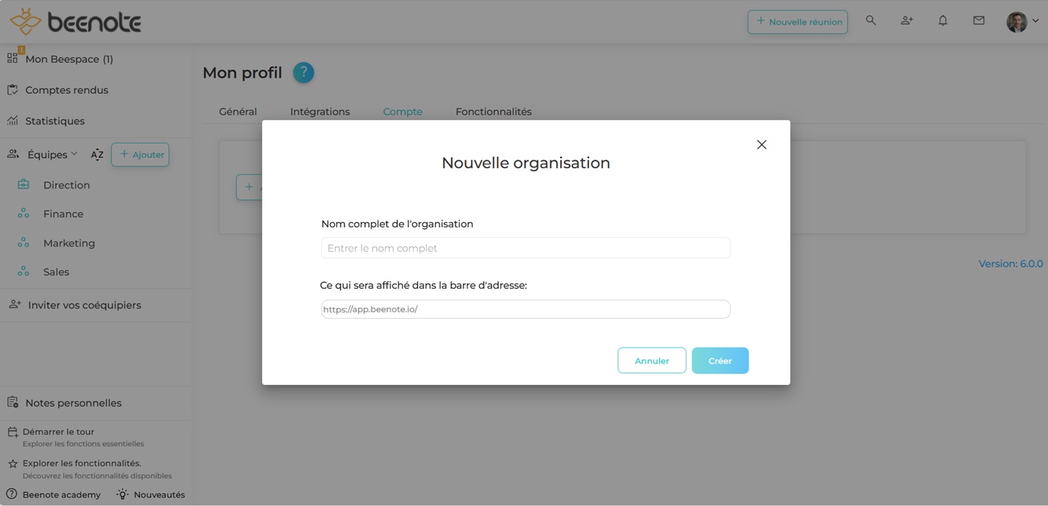This screenshot has height=506, width=1048.
Task: Click the blue help question mark icon
Action: click(303, 73)
